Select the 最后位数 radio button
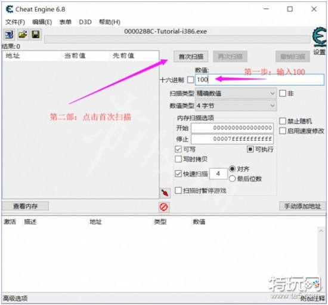Screen dimensions: 328x305 coord(232,178)
